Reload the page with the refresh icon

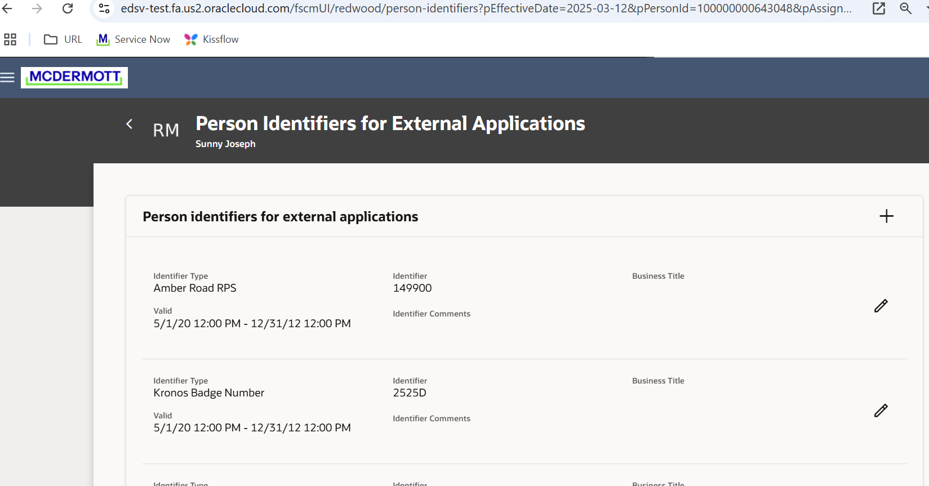pos(68,8)
